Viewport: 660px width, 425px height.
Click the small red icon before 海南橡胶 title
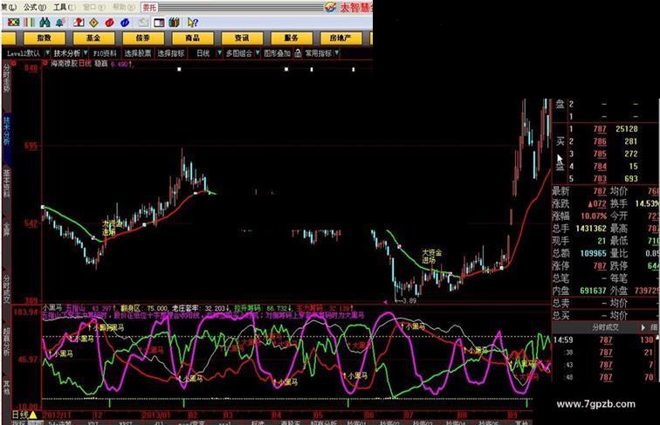[45, 64]
